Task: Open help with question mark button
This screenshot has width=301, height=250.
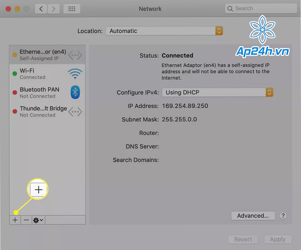Action: click(x=283, y=216)
